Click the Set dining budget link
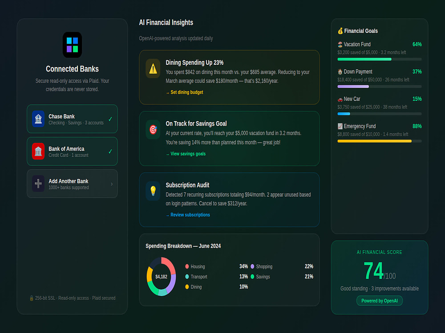Screen dimensions: 445x333 [x=185, y=92]
